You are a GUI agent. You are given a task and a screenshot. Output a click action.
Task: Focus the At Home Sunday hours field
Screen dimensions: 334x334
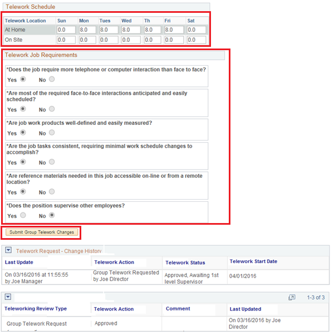pyautogui.click(x=66, y=30)
